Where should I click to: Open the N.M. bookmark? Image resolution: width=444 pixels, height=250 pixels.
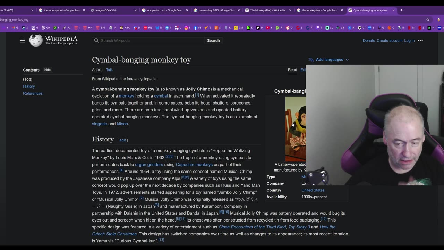[x=125, y=28]
